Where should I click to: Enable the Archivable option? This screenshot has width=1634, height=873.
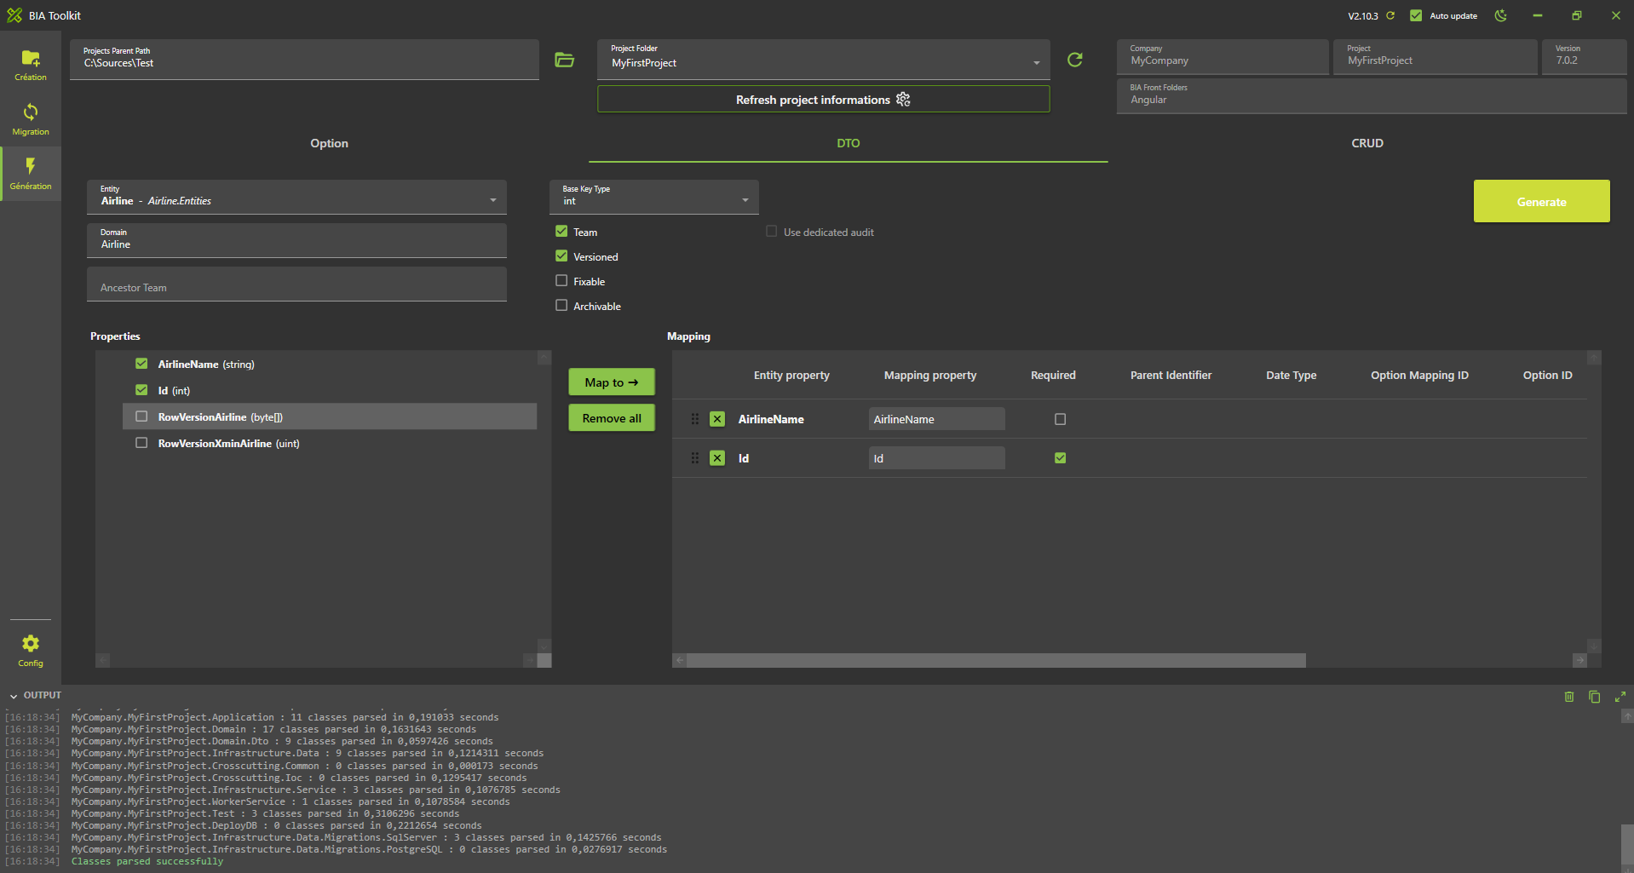[561, 305]
